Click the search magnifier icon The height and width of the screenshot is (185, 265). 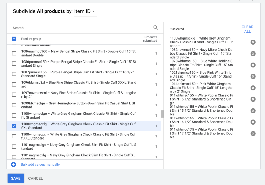coord(156,27)
